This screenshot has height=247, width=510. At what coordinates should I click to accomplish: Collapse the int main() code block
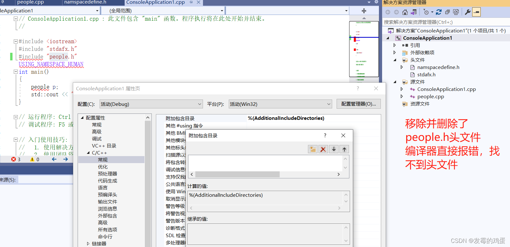click(x=16, y=72)
